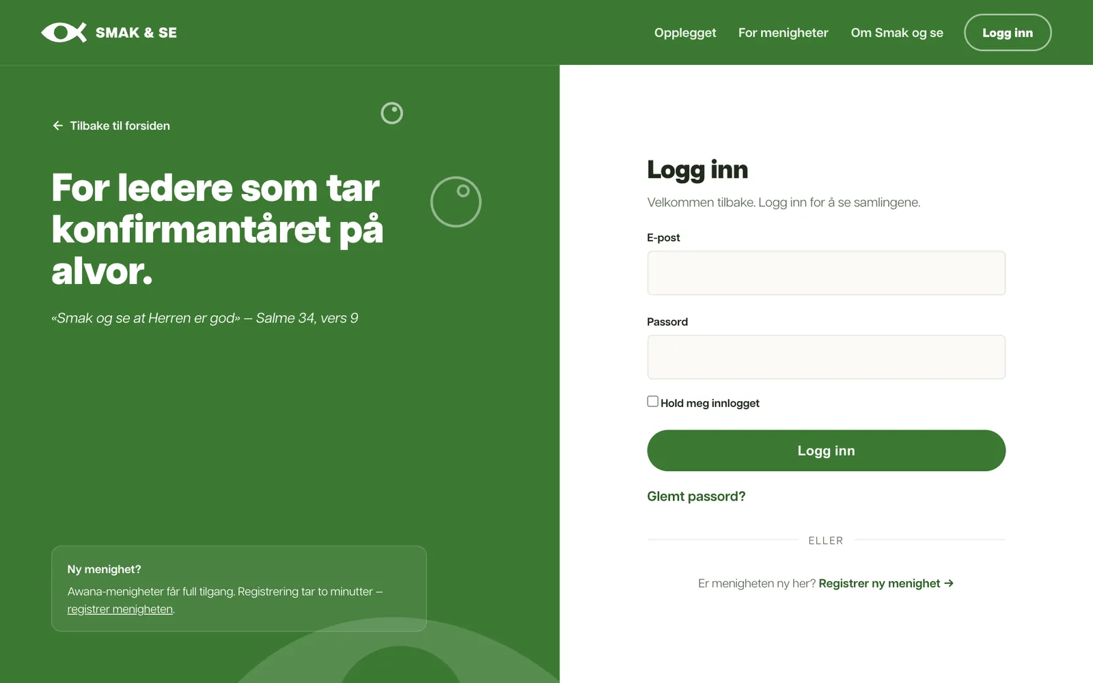Click the Salme 34, vers 9 quote
The width and height of the screenshot is (1093, 683).
[x=205, y=318]
